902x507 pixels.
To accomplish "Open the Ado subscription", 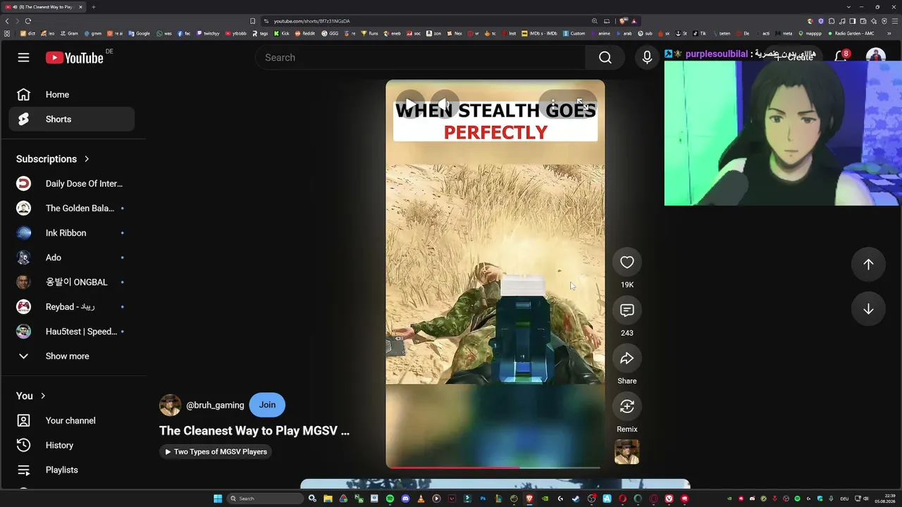I will [x=72, y=258].
